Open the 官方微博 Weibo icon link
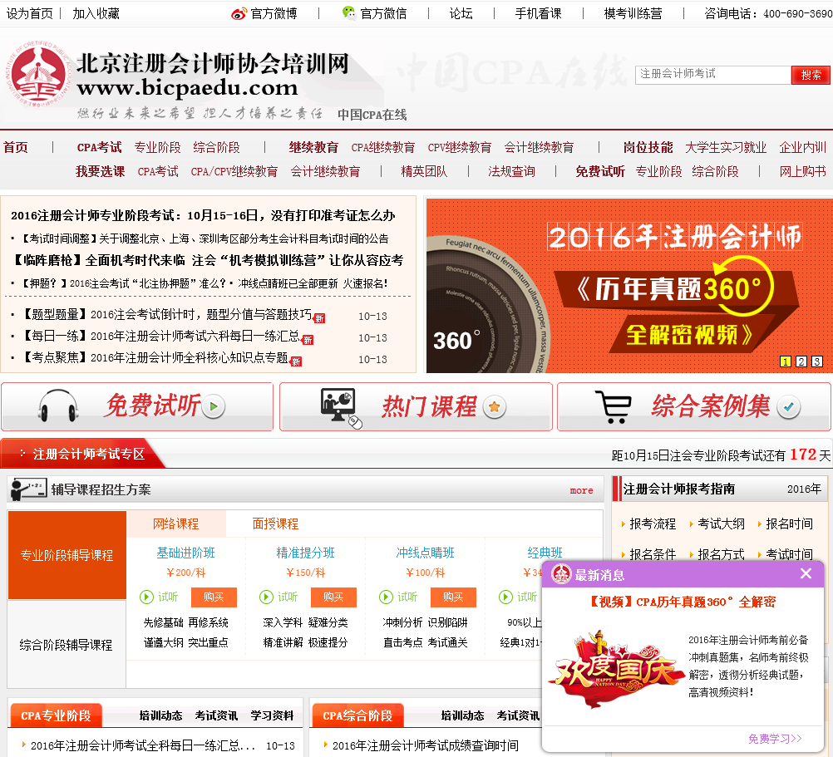The height and width of the screenshot is (757, 833). [239, 14]
